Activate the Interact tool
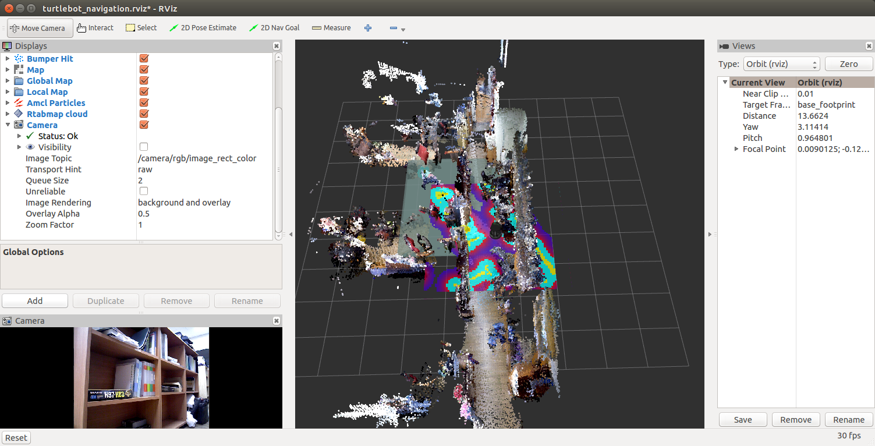This screenshot has width=875, height=446. 95,28
